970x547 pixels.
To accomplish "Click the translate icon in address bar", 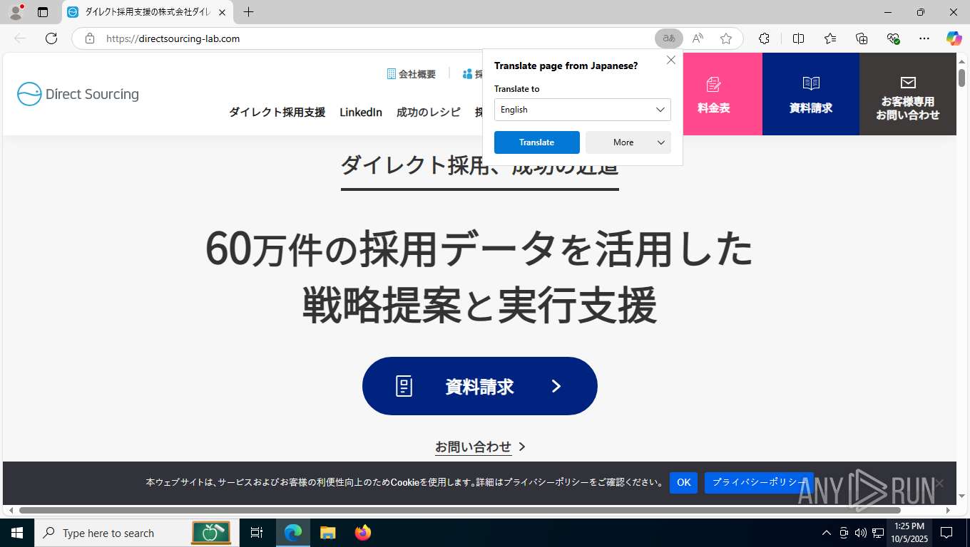I will click(x=669, y=38).
